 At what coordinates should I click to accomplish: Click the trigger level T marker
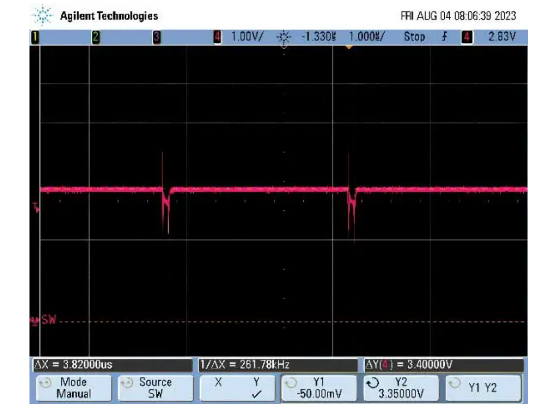[36, 208]
